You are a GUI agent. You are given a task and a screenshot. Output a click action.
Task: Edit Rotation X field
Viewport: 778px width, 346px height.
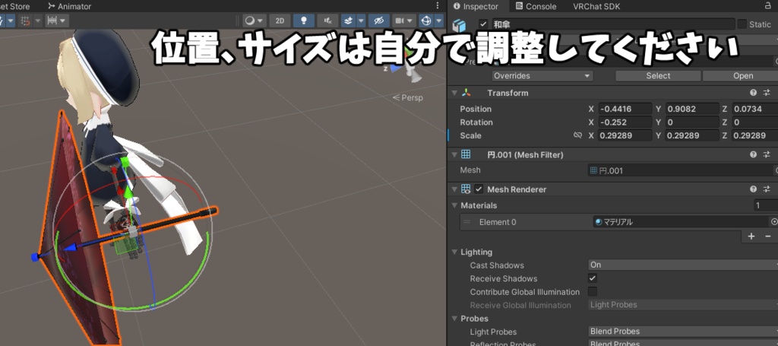[625, 122]
